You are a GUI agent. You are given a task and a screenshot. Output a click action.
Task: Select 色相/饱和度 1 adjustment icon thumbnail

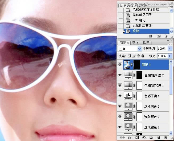(x=128, y=85)
